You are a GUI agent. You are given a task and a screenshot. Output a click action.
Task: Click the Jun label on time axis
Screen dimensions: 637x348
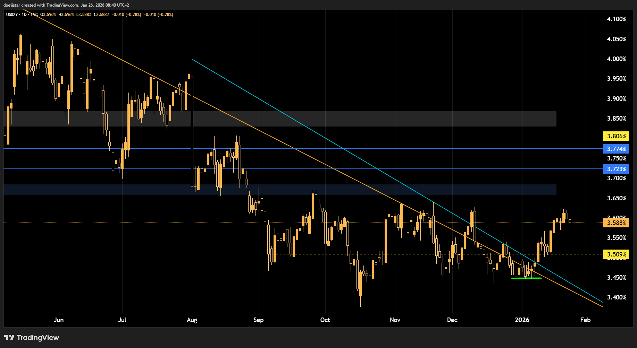pyautogui.click(x=59, y=320)
